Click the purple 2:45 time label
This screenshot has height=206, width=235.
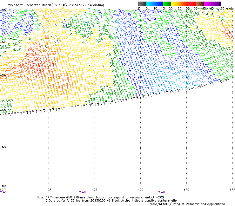click(x=3, y=192)
